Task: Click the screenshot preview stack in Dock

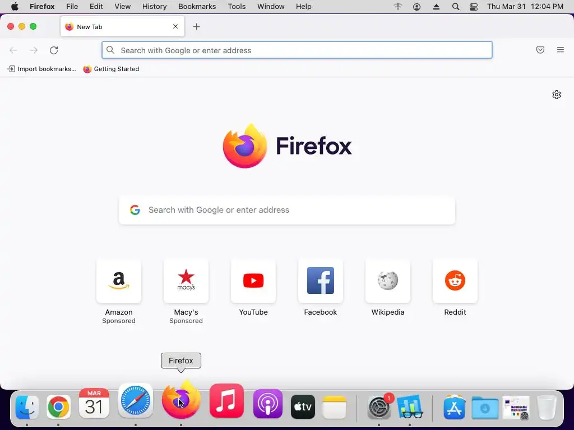Action: 516,408
